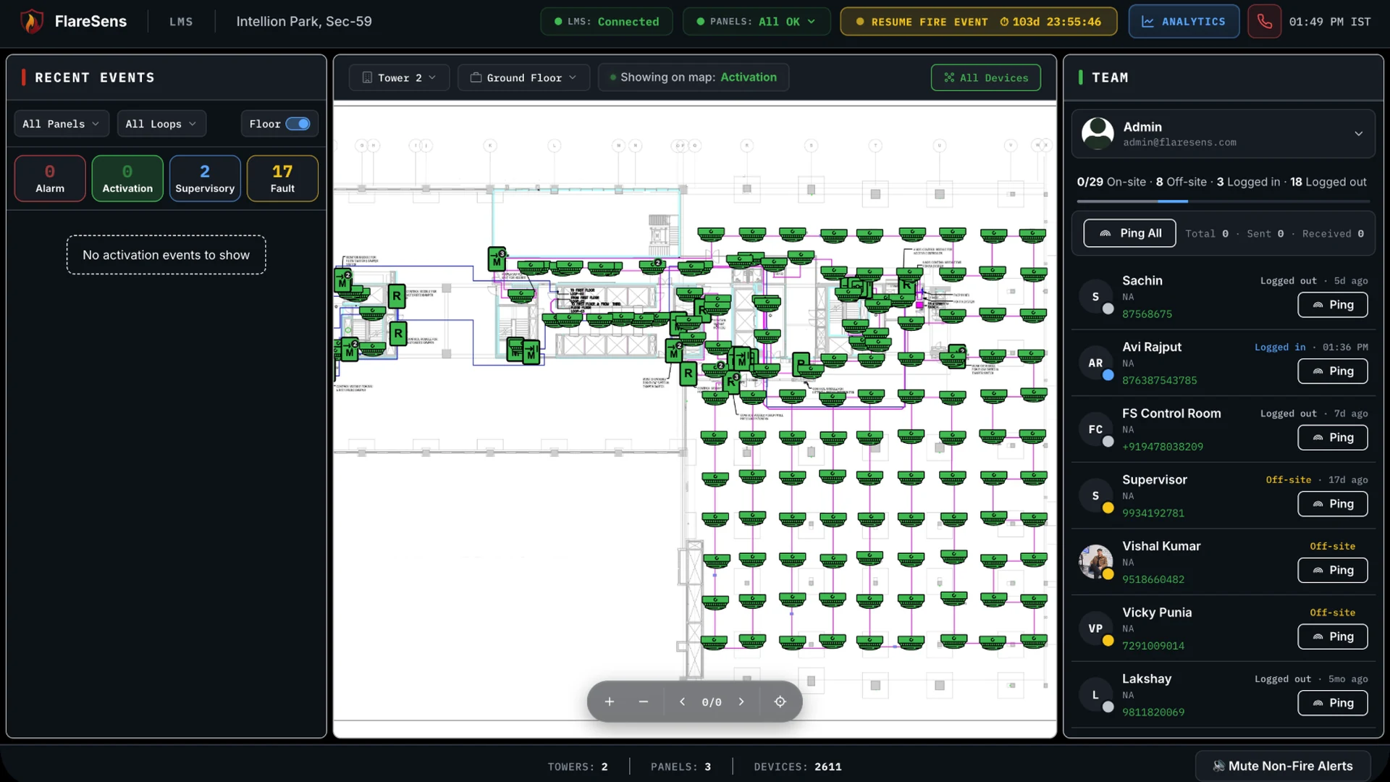Image resolution: width=1390 pixels, height=782 pixels.
Task: Click the Intellion Park, Sec-59 site name
Action: pyautogui.click(x=304, y=22)
